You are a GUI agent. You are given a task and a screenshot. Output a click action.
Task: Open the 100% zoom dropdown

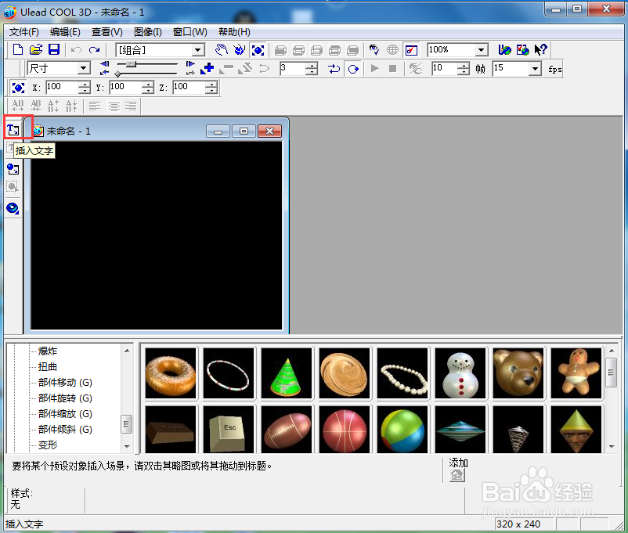[x=482, y=50]
